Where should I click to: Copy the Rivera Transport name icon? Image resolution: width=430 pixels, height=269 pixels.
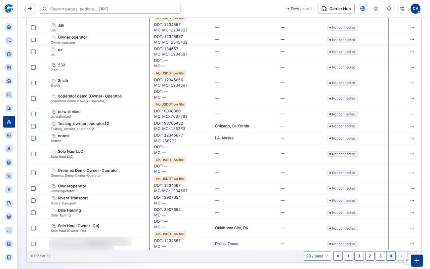pyautogui.click(x=53, y=198)
